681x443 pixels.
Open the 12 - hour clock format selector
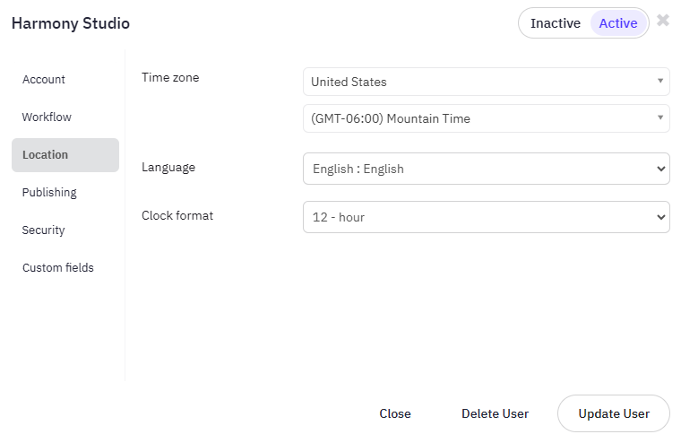(486, 217)
